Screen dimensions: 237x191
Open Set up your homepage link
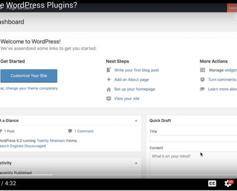pos(135,89)
